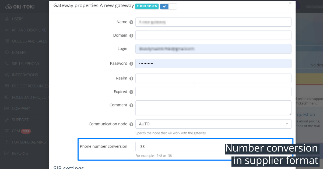Click the Expired help icon
This screenshot has height=169, width=323.
tap(131, 92)
